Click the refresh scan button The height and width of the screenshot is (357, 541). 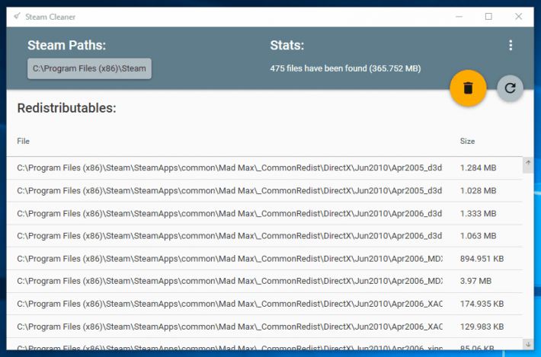510,88
